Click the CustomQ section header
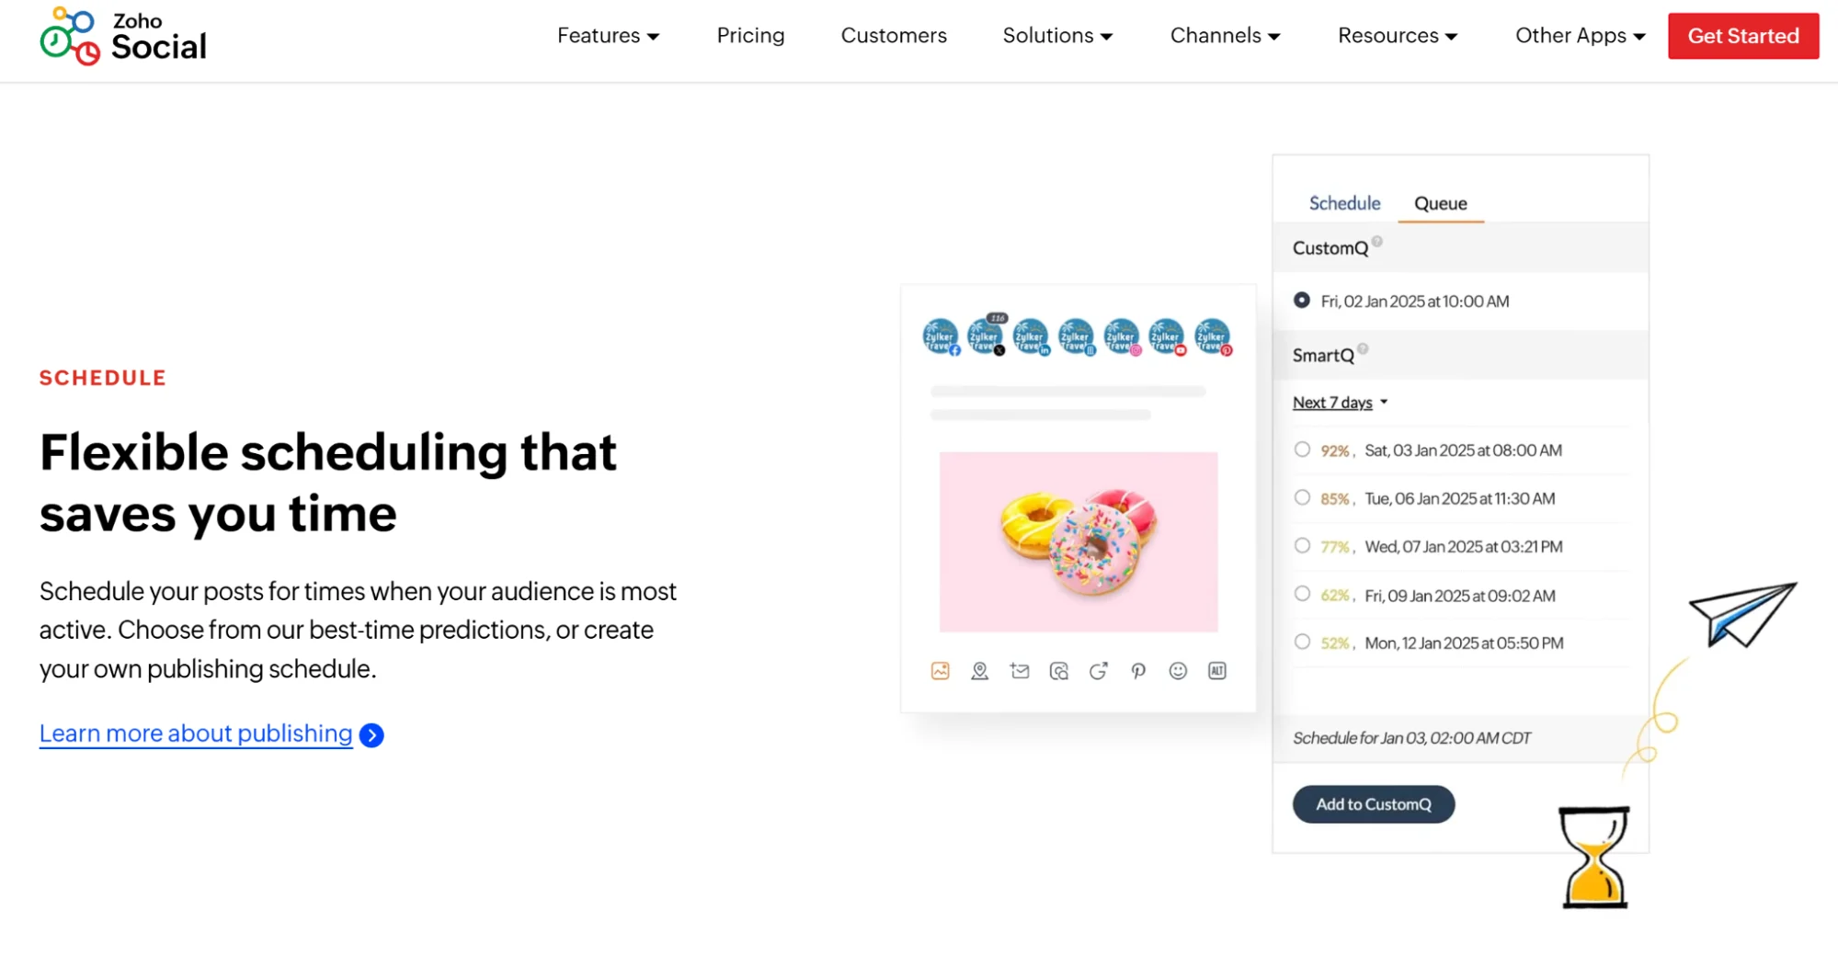This screenshot has height=956, width=1838. point(1460,248)
